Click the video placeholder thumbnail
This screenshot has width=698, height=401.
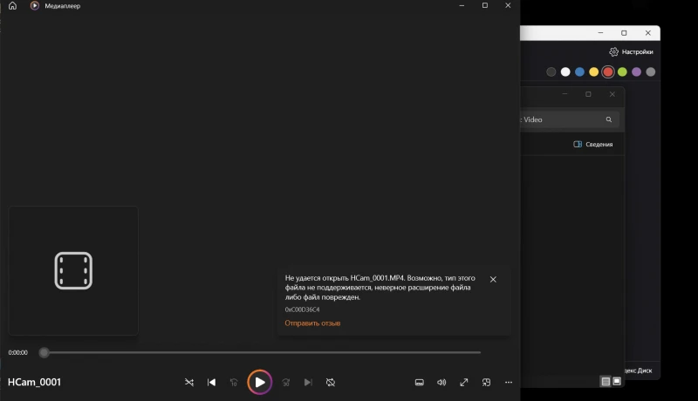click(73, 270)
